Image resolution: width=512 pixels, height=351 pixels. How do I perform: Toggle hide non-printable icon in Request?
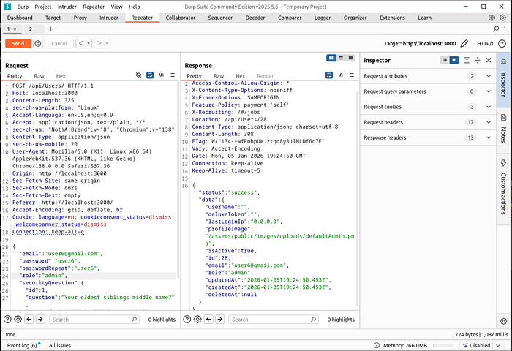[139, 75]
